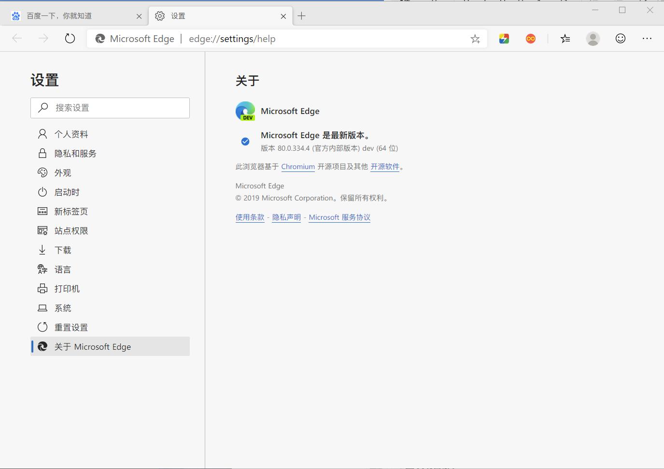Click the Edge site identity icon

pos(100,39)
